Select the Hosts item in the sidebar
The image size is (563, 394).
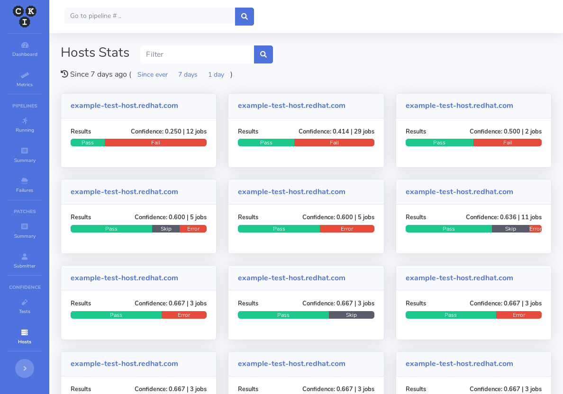point(25,337)
